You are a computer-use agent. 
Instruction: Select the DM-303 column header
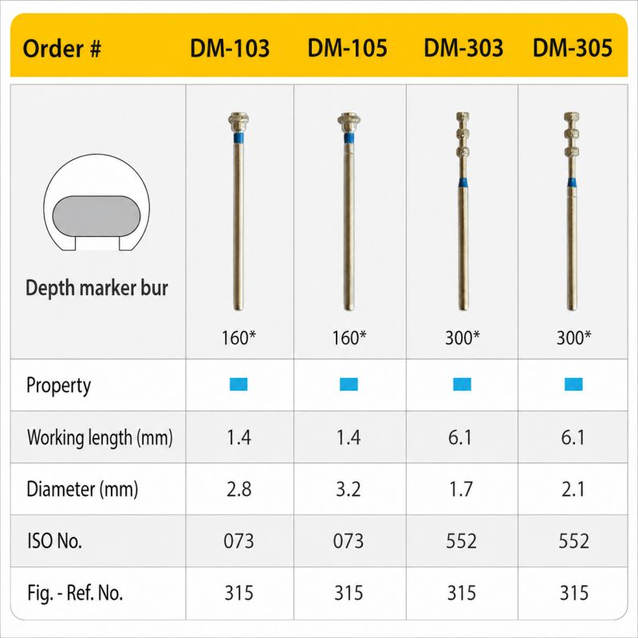[463, 48]
